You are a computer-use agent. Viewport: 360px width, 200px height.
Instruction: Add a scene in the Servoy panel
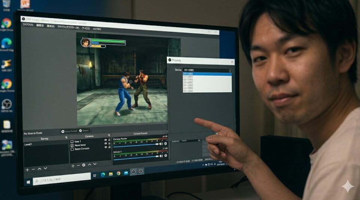click(27, 169)
